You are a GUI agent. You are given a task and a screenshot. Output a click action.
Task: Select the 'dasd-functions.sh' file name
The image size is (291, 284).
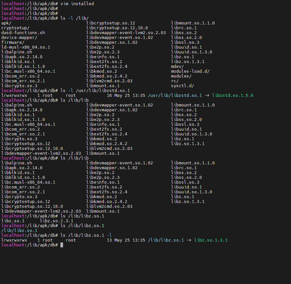click(23, 33)
